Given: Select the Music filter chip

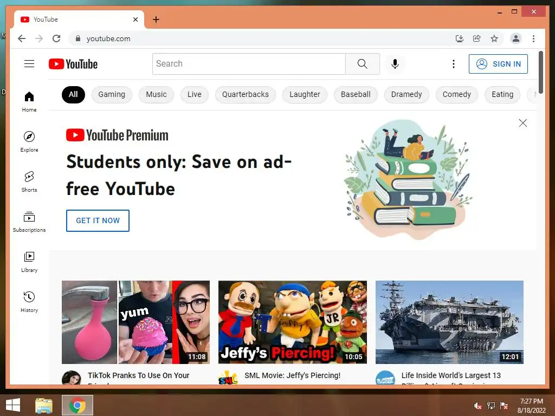Looking at the screenshot, I should click(156, 94).
